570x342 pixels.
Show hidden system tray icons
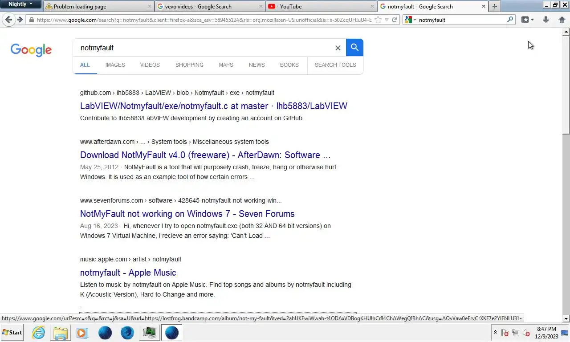tap(495, 332)
